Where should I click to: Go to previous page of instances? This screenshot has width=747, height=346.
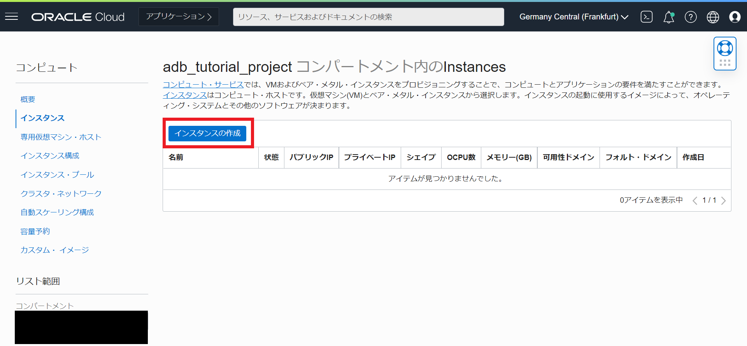(x=695, y=200)
